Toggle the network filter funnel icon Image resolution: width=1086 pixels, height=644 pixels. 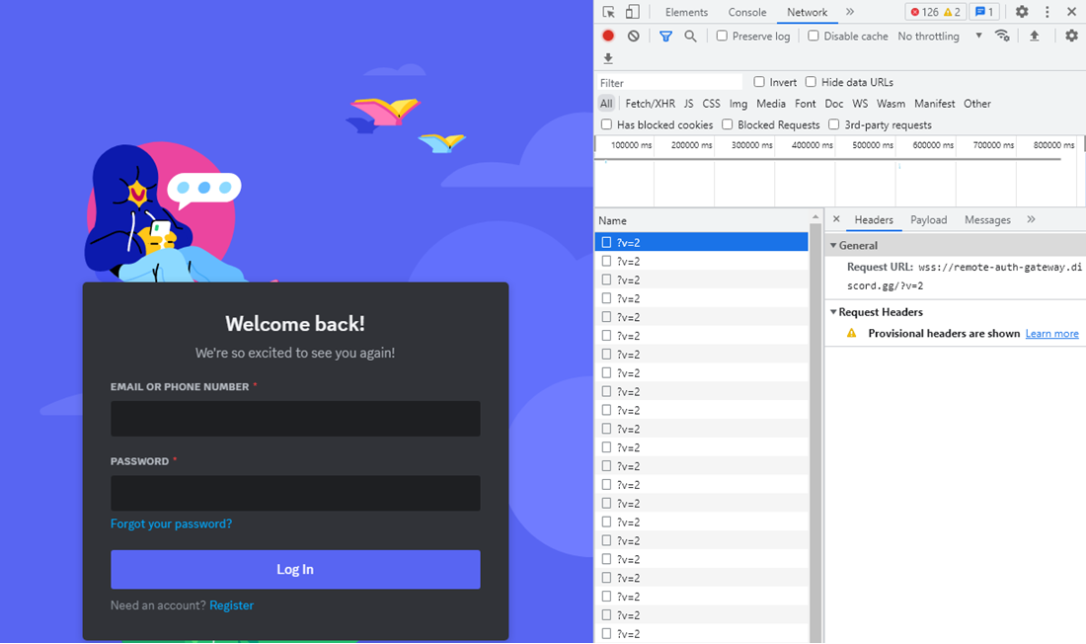(x=665, y=36)
